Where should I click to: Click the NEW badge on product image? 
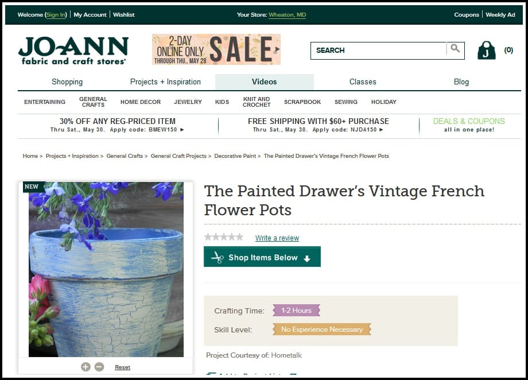(32, 187)
